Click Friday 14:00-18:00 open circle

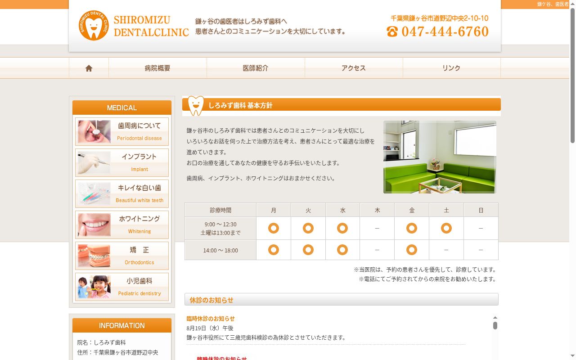[x=412, y=250]
